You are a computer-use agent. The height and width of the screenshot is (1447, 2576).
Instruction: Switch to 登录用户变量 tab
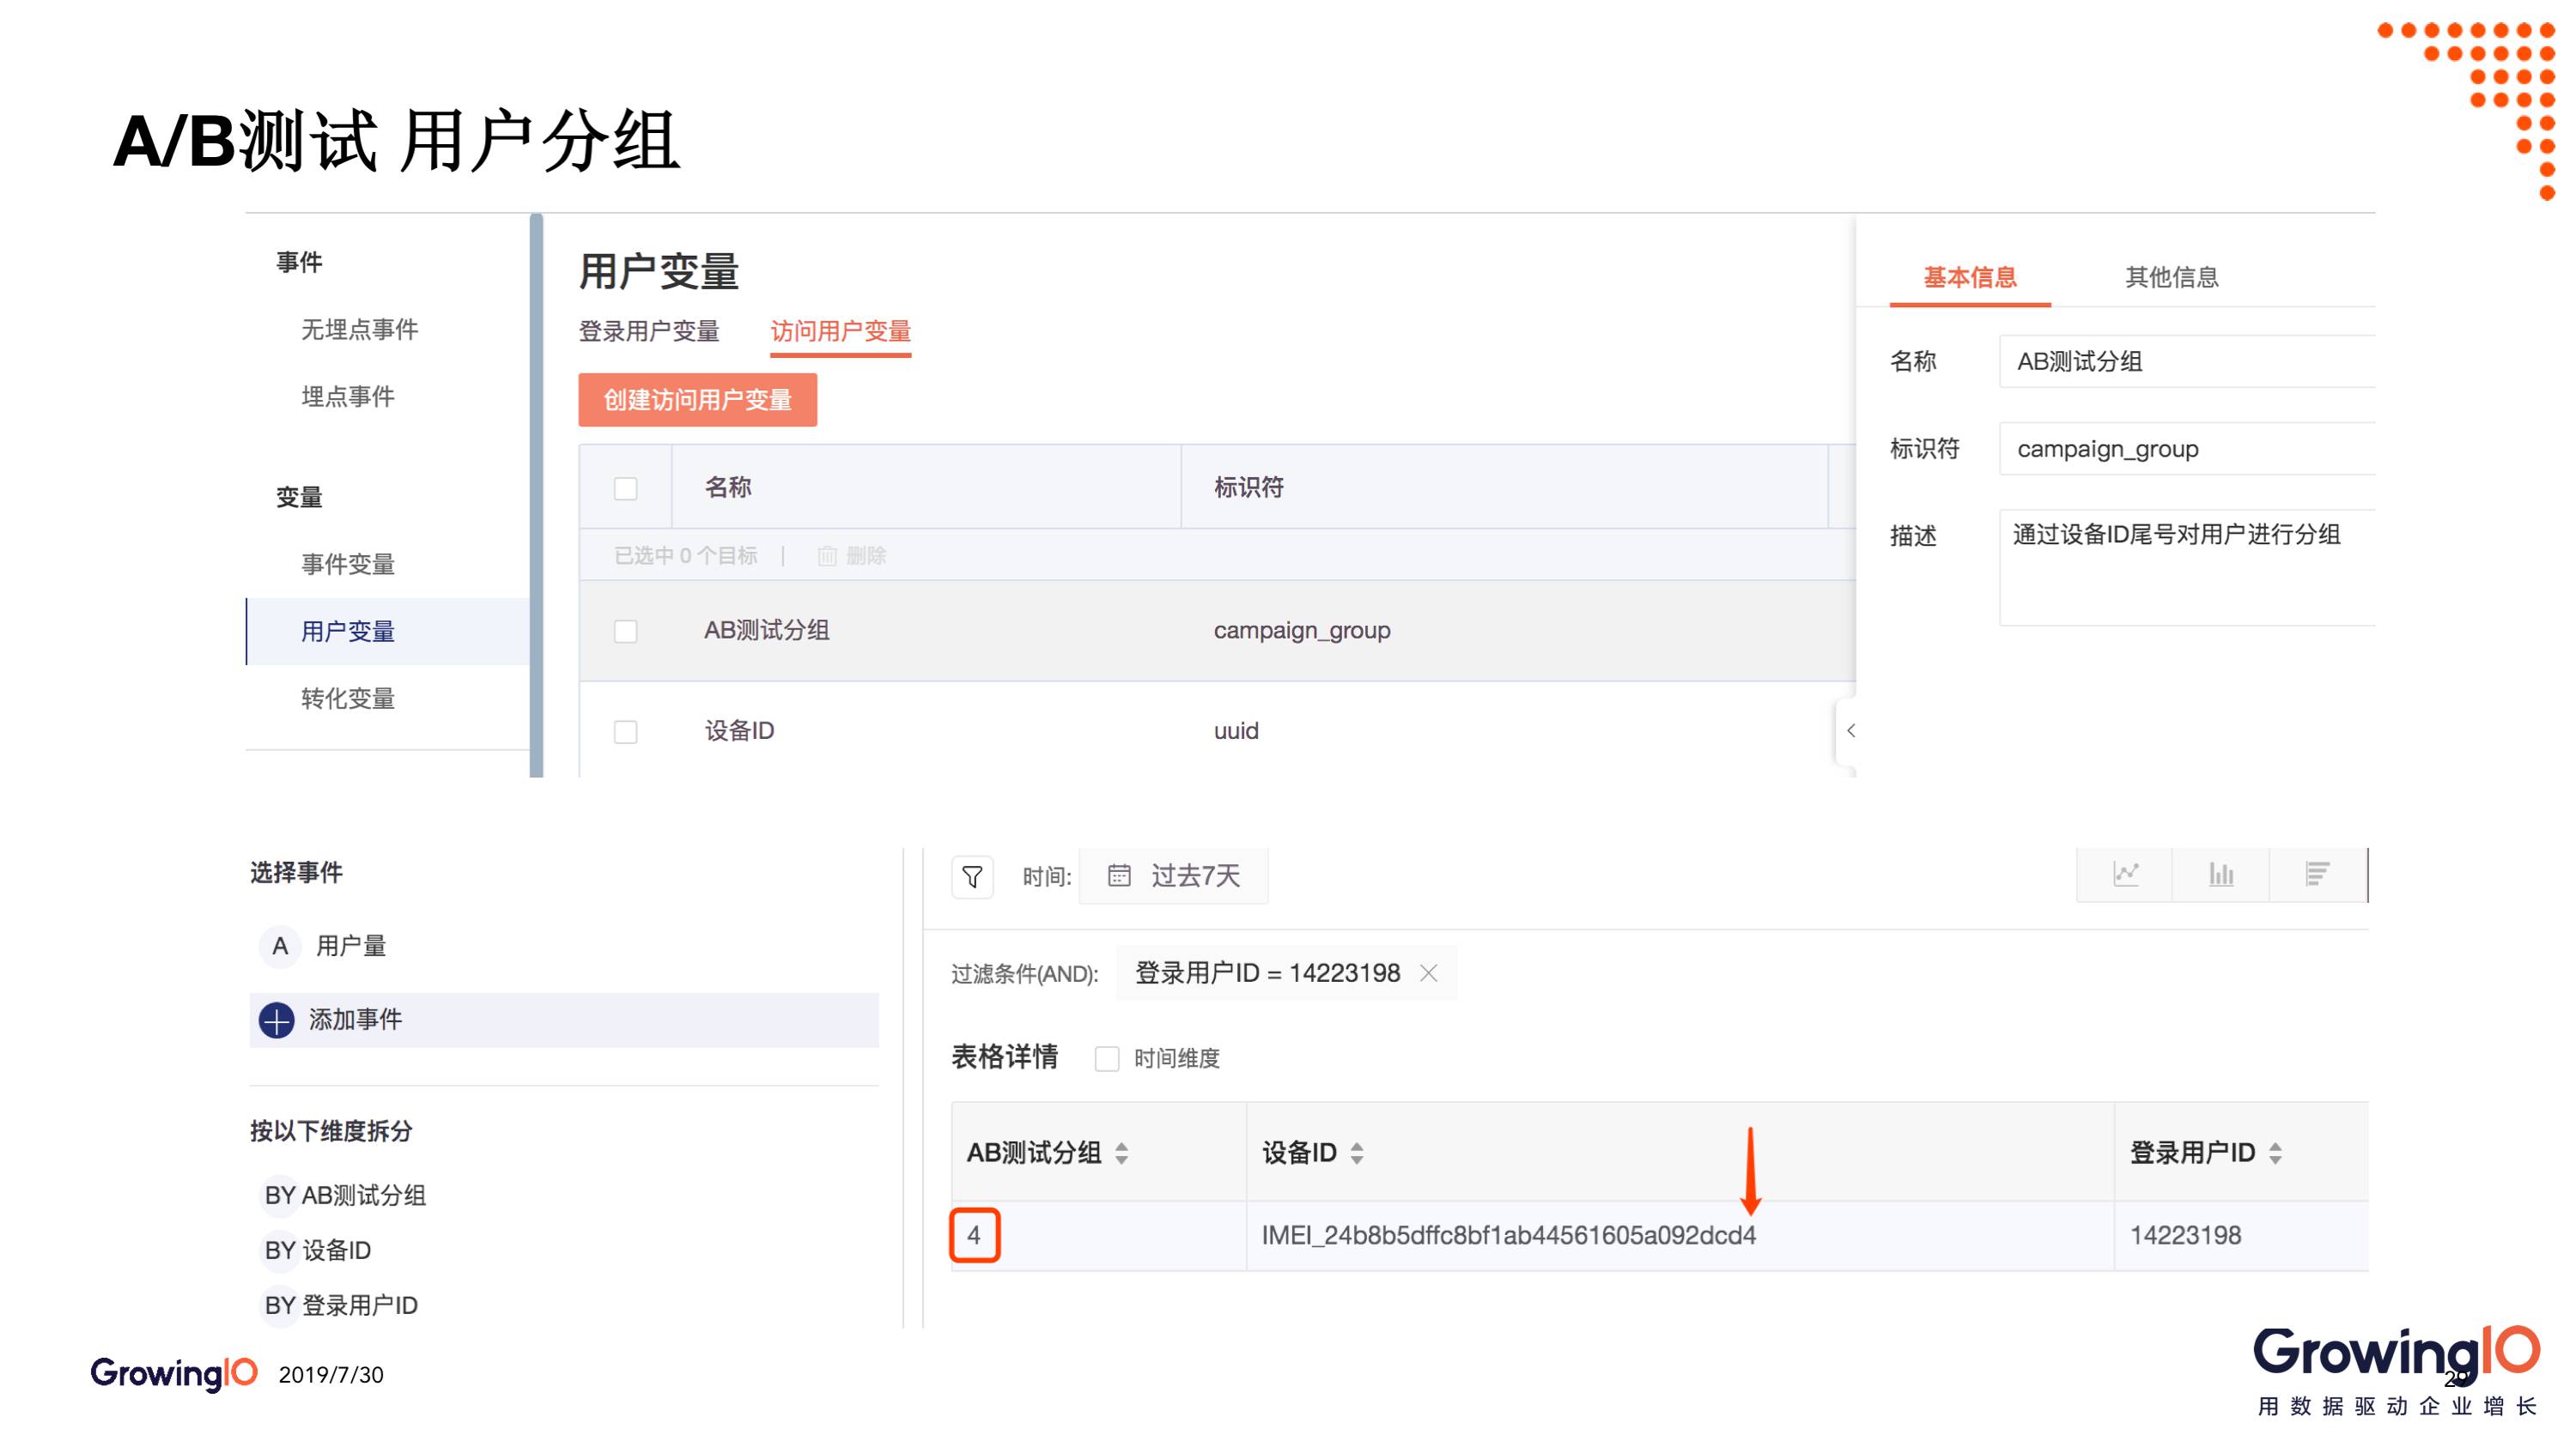pyautogui.click(x=649, y=332)
